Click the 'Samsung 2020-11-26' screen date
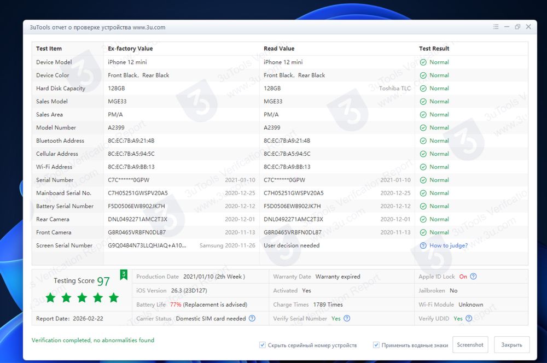The image size is (547, 363). coord(227,245)
